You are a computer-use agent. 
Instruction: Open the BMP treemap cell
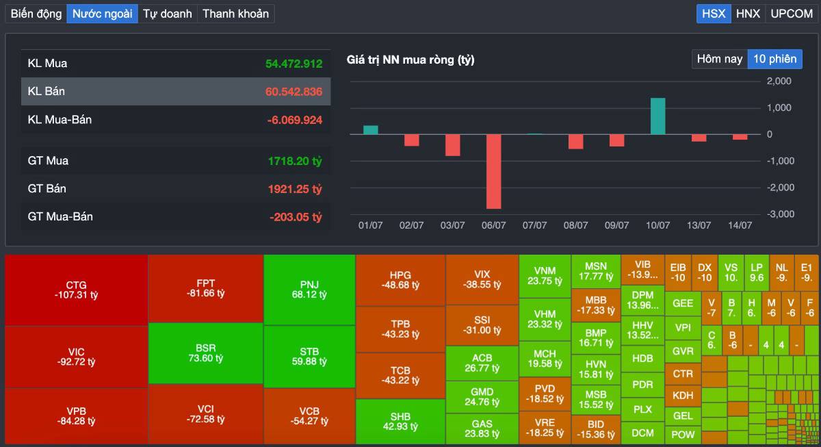pos(596,338)
